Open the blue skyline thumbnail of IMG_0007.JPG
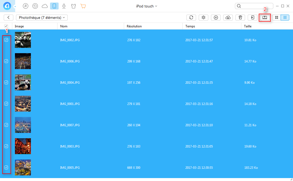The image size is (293, 181). [23, 125]
